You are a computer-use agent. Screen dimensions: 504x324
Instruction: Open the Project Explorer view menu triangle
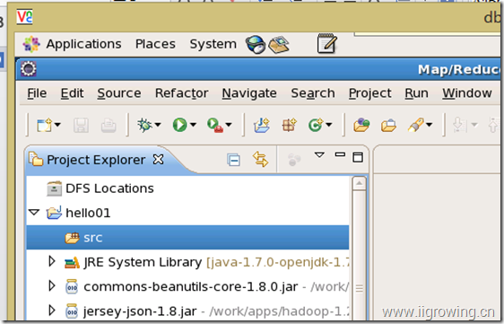pyautogui.click(x=319, y=155)
